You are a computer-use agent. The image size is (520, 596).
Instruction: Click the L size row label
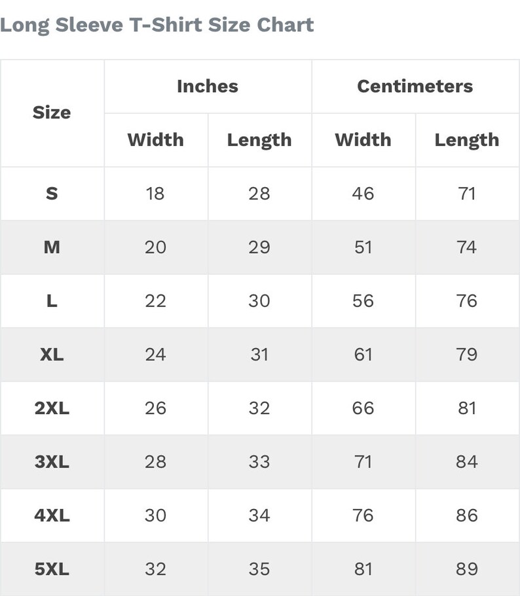[x=52, y=301]
